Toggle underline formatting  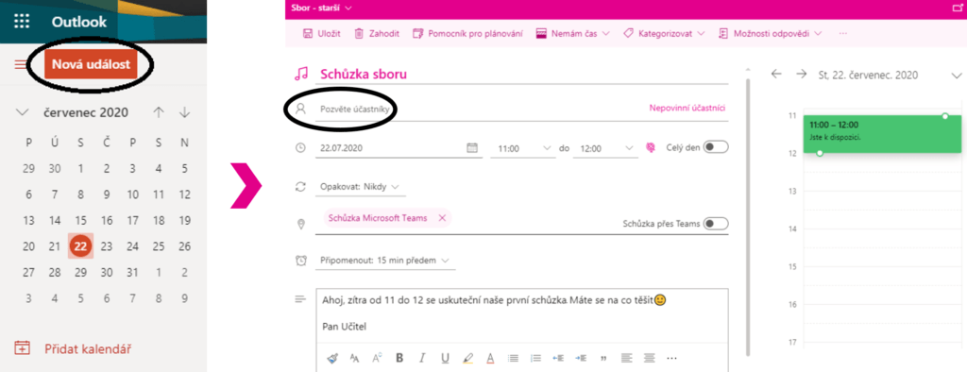446,358
